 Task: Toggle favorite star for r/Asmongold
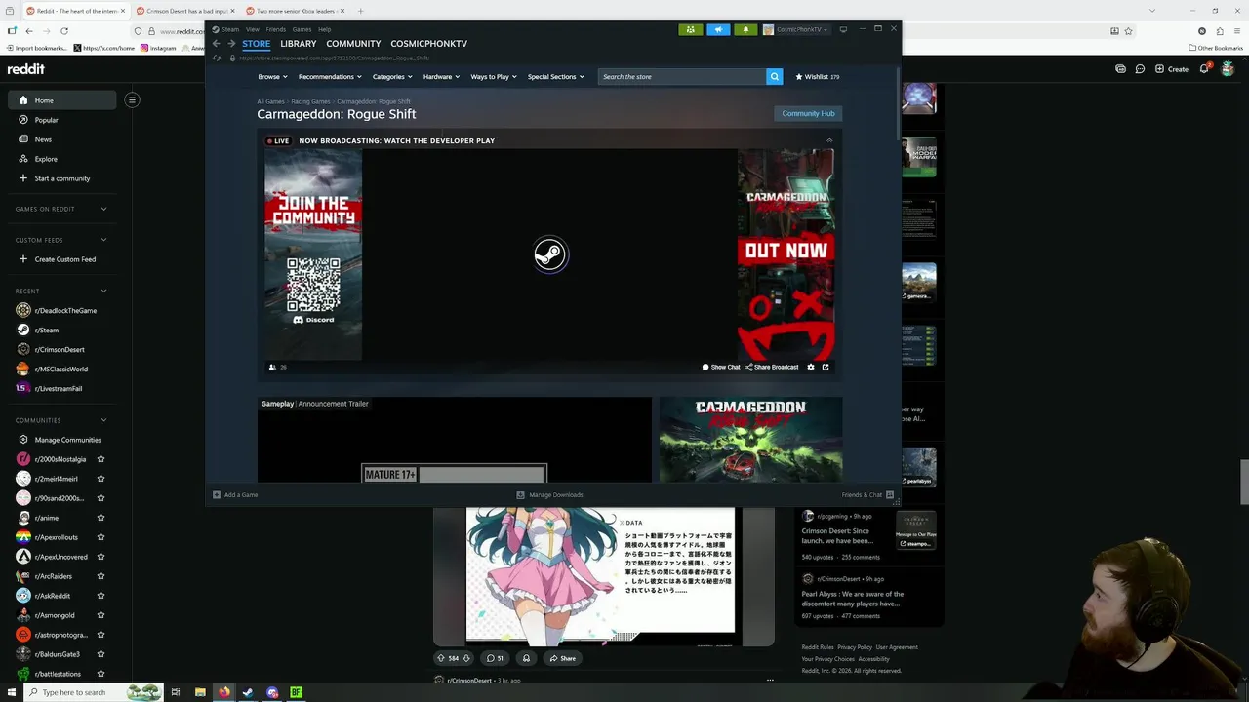pyautogui.click(x=101, y=615)
